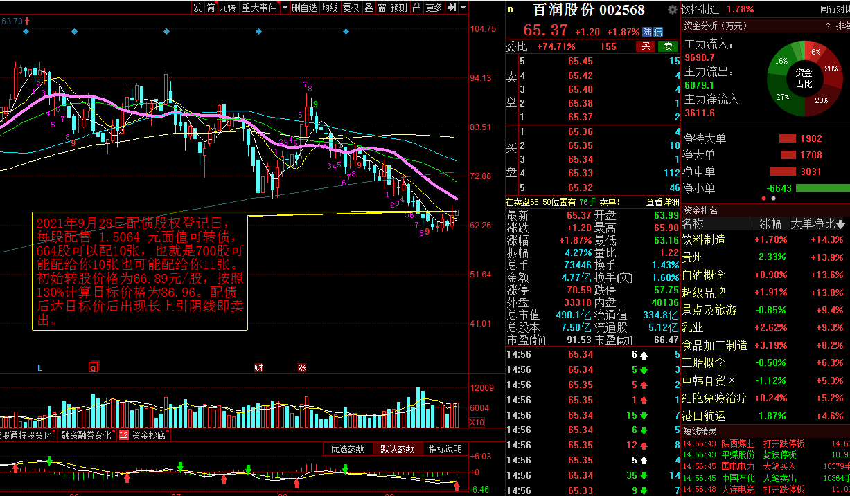Select the red annotation text box
This screenshot has height=496, width=850.
pos(140,271)
